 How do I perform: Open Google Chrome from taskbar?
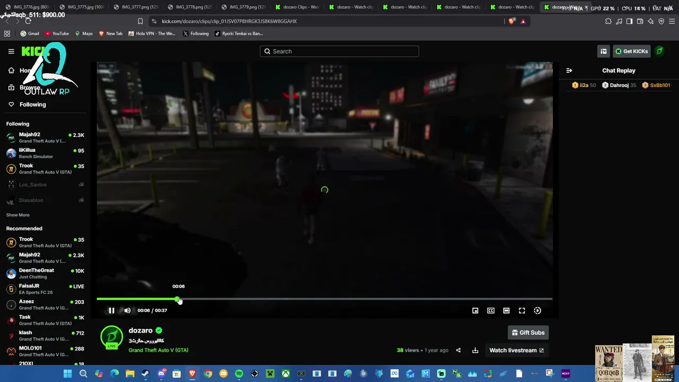[x=208, y=374]
